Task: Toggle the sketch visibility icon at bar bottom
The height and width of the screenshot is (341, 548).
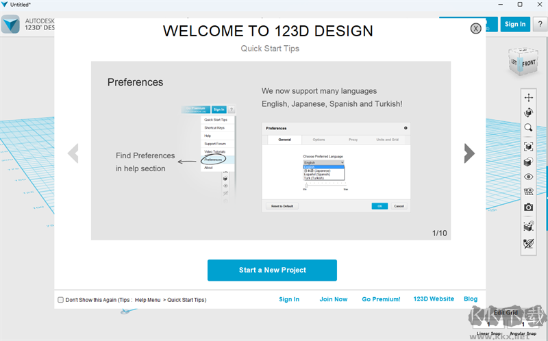Action: tap(528, 243)
